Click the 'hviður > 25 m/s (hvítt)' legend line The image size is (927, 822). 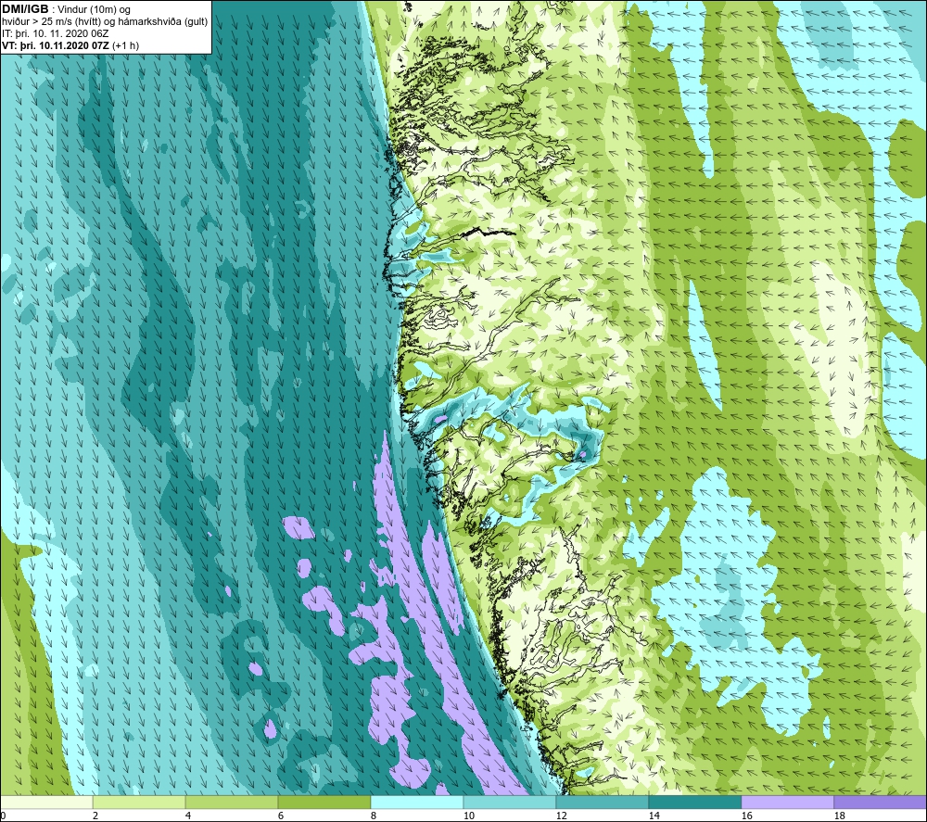click(x=105, y=22)
